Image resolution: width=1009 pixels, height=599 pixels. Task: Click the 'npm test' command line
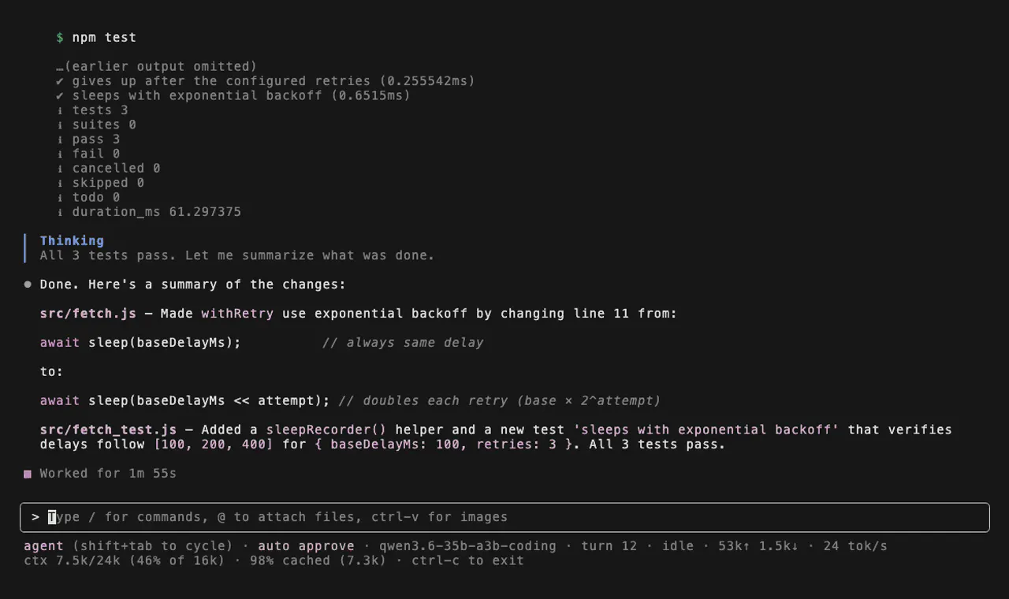click(x=104, y=38)
